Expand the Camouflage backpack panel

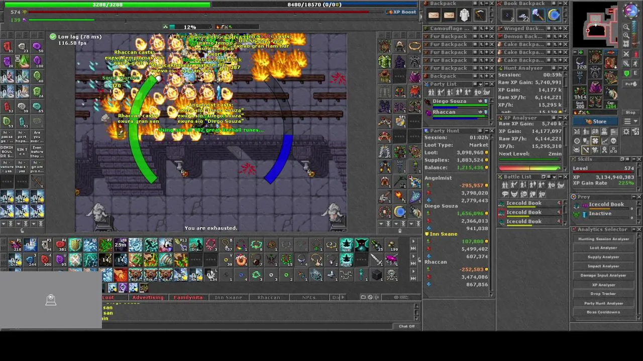487,29
